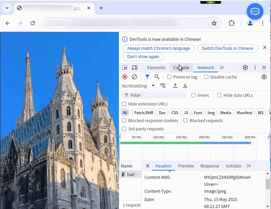Clear the network log
The width and height of the screenshot is (271, 209).
coord(134,77)
